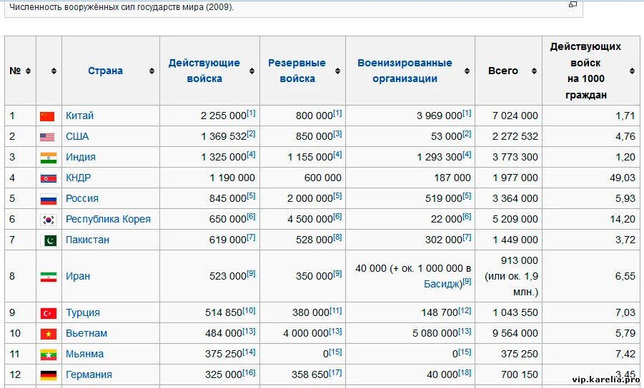Click footnote [4] after 1 155 000
The height and width of the screenshot is (388, 644).
tap(337, 154)
